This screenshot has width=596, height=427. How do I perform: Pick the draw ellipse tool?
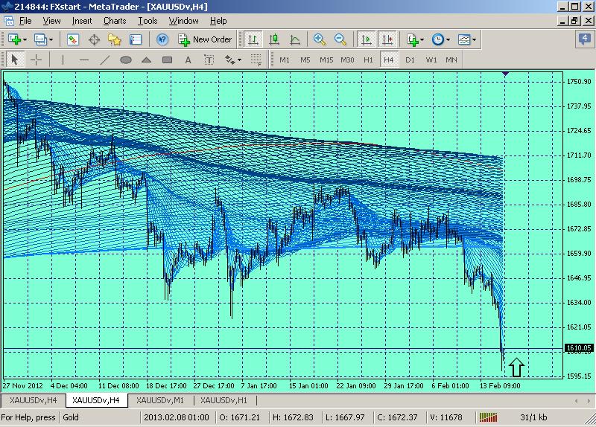(126, 60)
